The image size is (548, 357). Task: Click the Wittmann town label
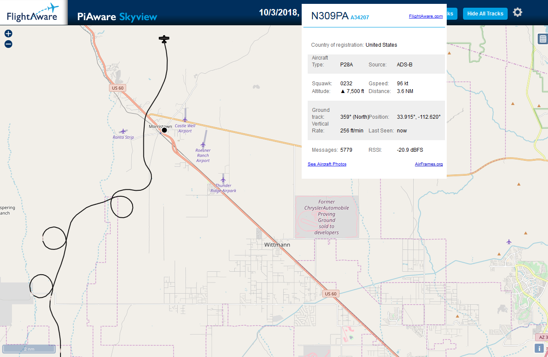(x=277, y=245)
